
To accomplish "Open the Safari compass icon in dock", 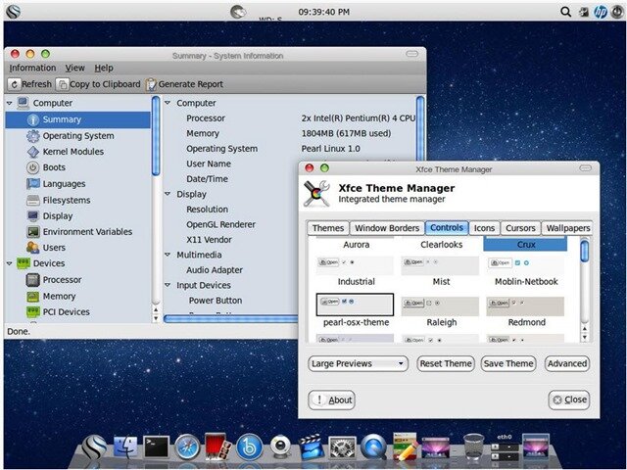I will click(x=187, y=446).
